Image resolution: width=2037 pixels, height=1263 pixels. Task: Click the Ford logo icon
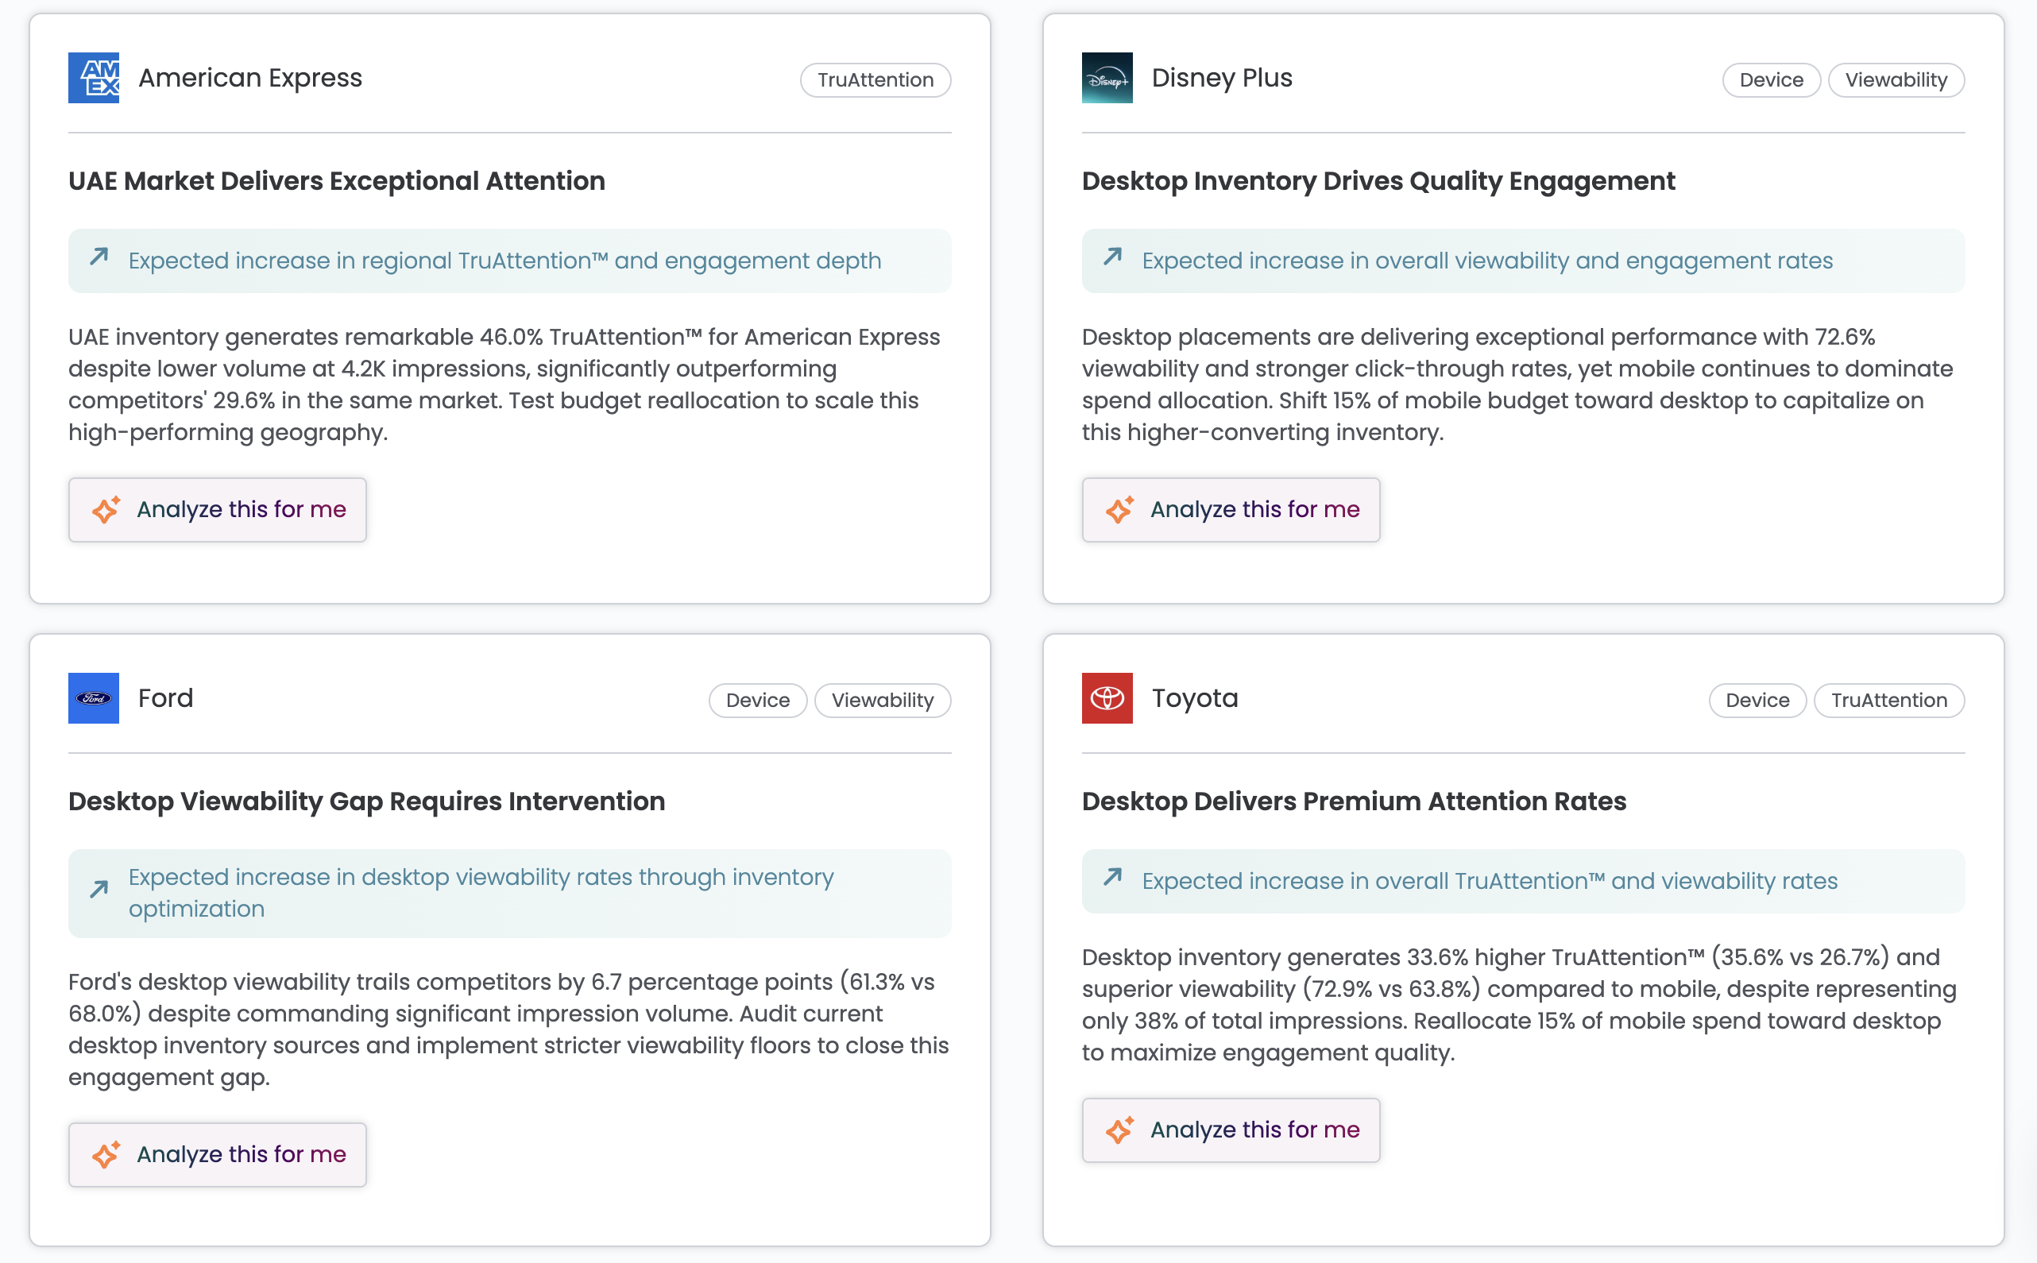tap(94, 698)
